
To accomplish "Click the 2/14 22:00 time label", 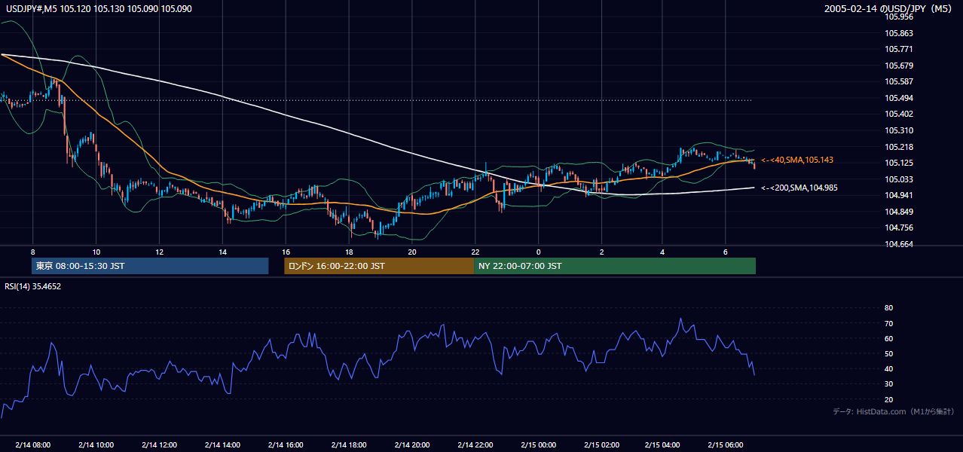I will pos(475,444).
